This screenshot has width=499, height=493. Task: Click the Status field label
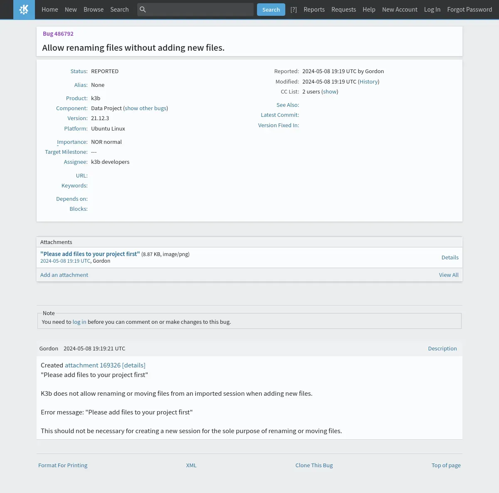79,71
